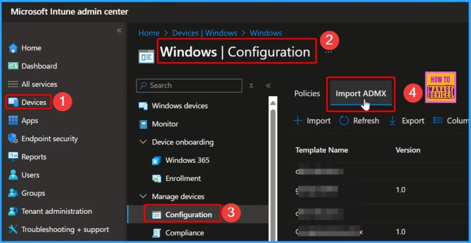
Task: Collapse the Device onboarding section
Action: (x=144, y=142)
